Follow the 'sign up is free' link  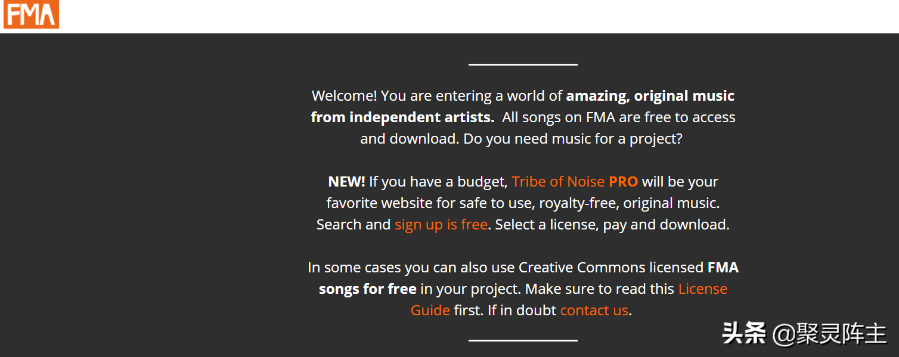(x=441, y=225)
